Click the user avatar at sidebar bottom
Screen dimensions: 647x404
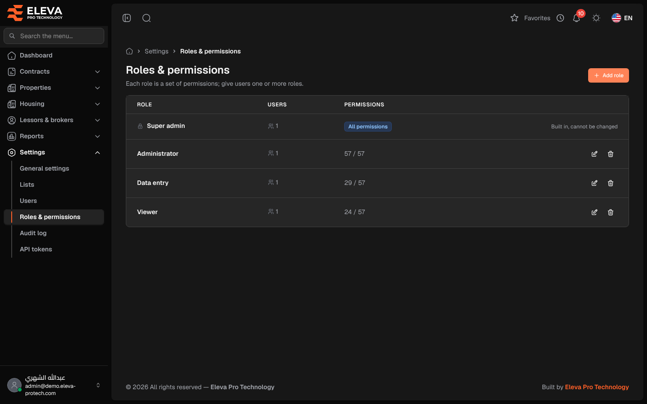click(x=14, y=385)
